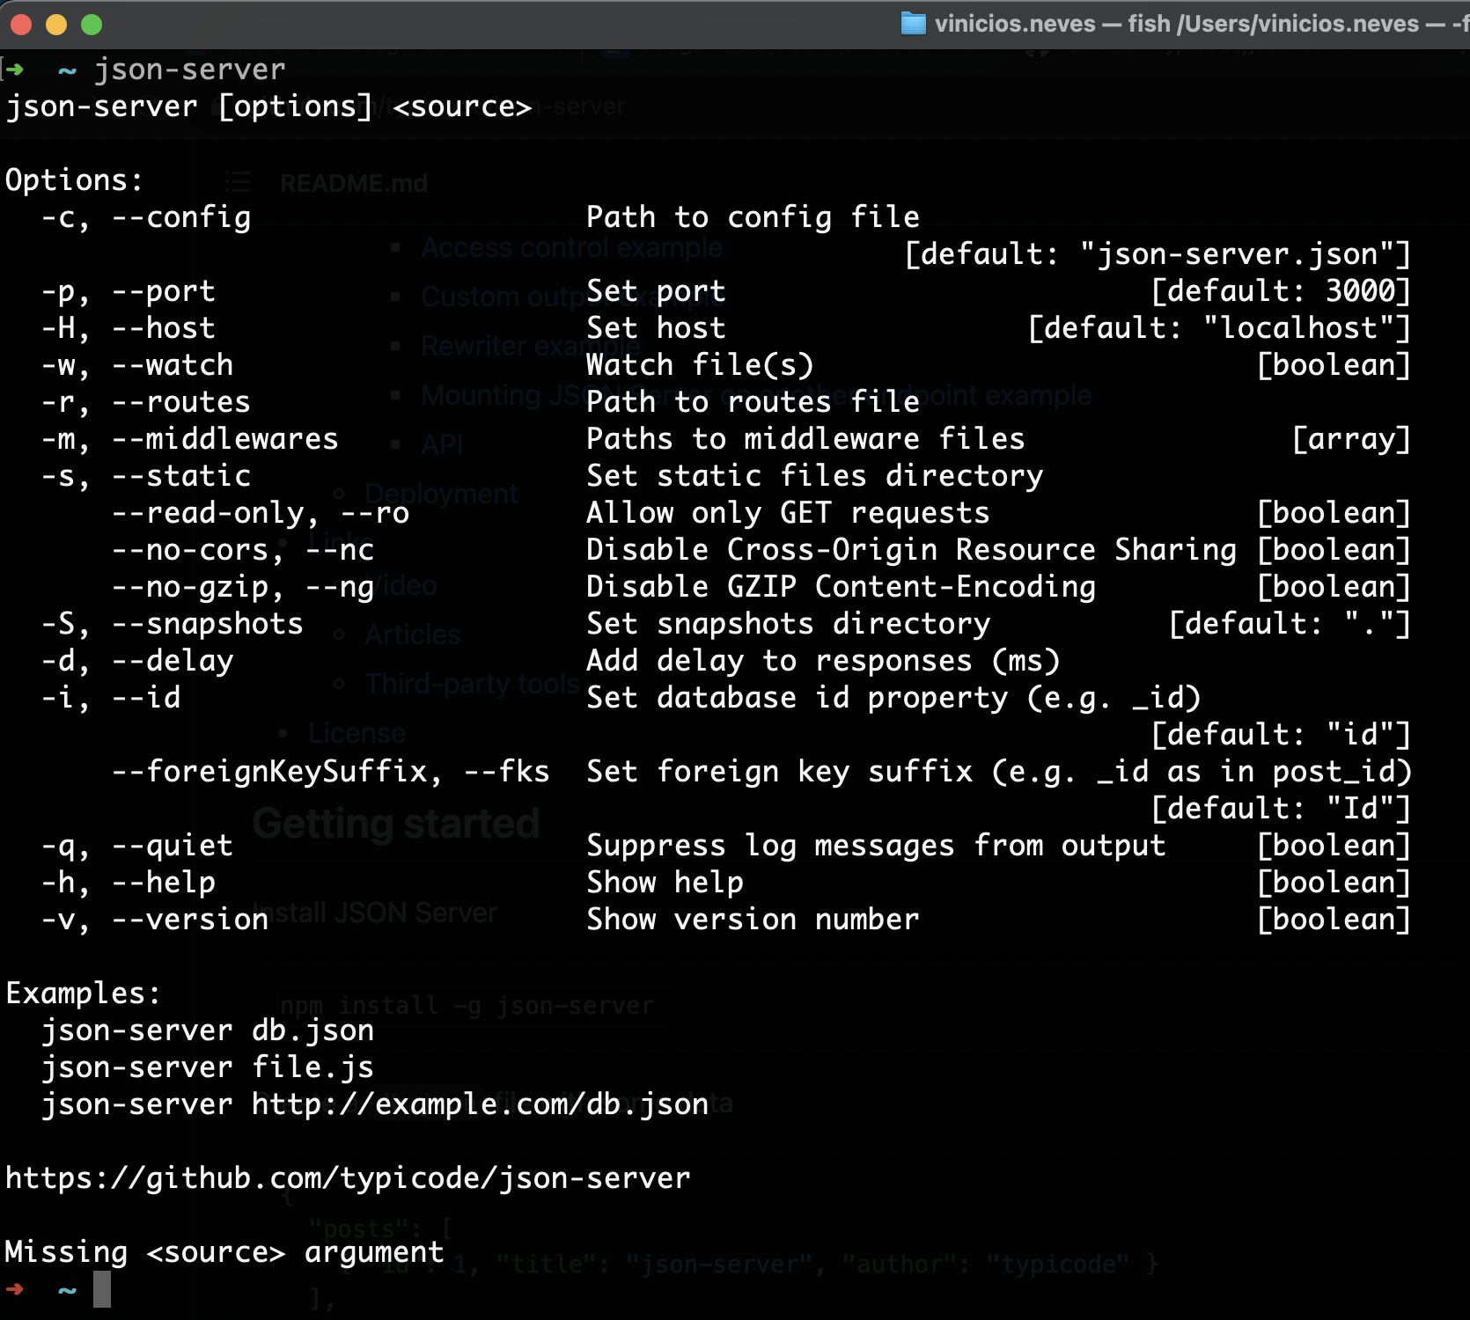Click the -s, --static option
The image size is (1470, 1320).
tap(146, 476)
